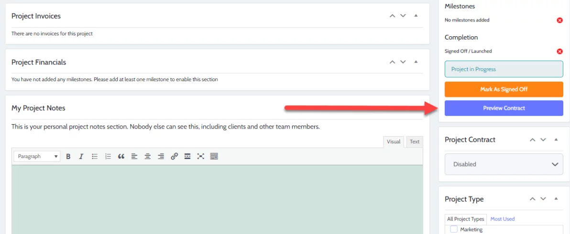Click the Preview Contract button
The height and width of the screenshot is (234, 570).
click(x=504, y=108)
